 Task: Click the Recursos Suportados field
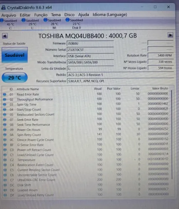(120, 81)
